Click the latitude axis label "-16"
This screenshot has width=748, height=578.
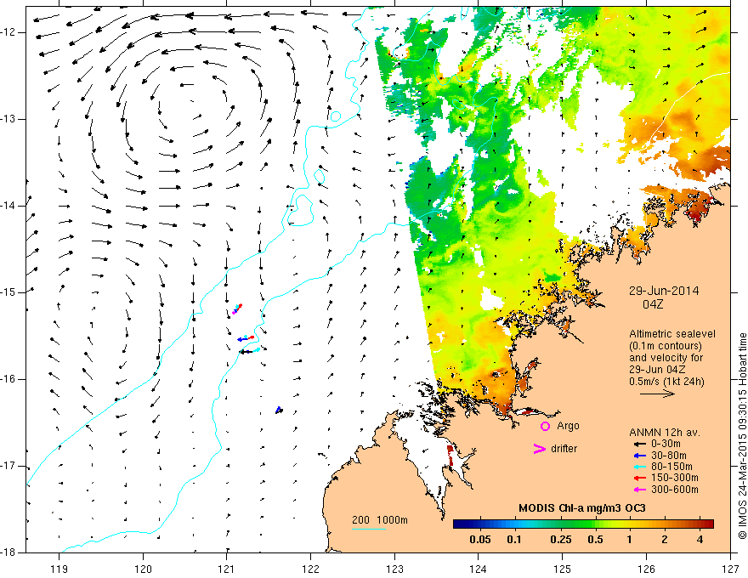tap(9, 379)
